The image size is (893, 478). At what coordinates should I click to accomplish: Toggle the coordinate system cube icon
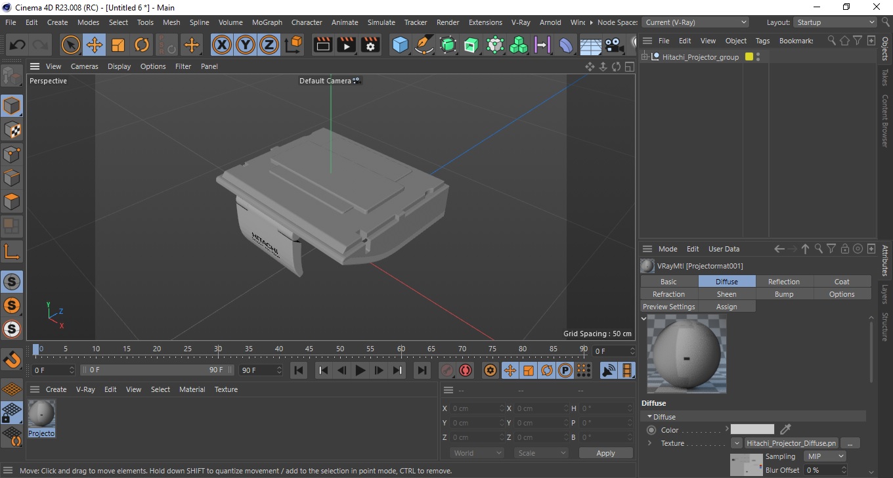click(294, 45)
